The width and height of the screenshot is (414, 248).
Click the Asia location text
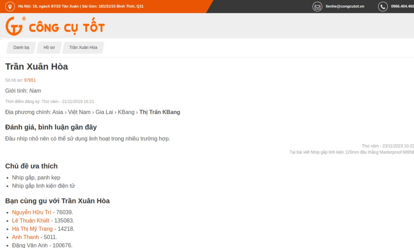coord(58,112)
